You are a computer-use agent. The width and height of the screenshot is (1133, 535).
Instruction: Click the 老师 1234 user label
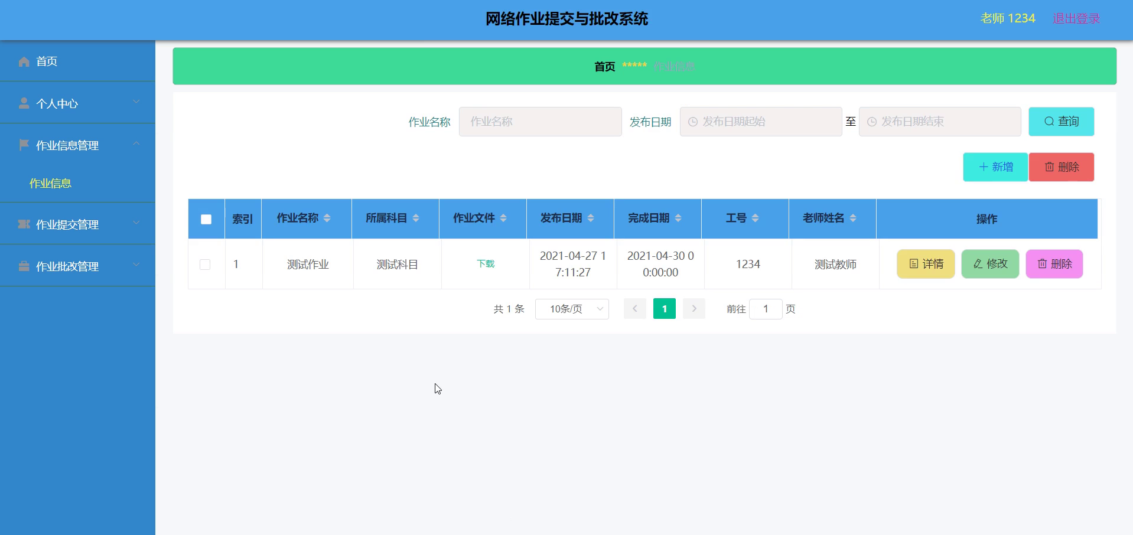(x=1008, y=19)
